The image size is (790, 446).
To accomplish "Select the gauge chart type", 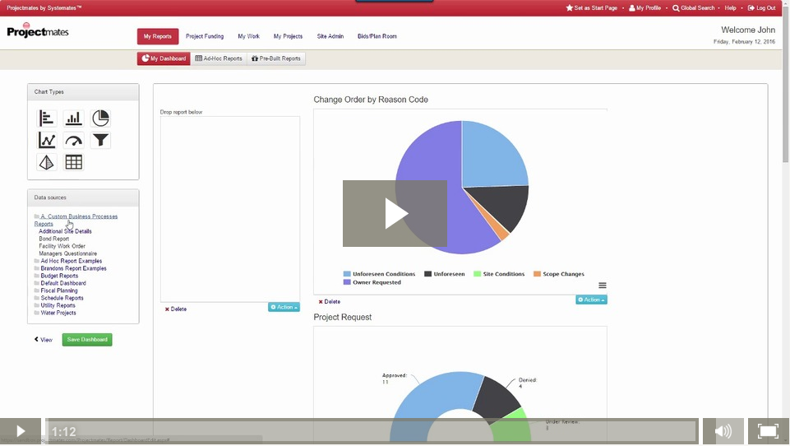I will (x=73, y=140).
